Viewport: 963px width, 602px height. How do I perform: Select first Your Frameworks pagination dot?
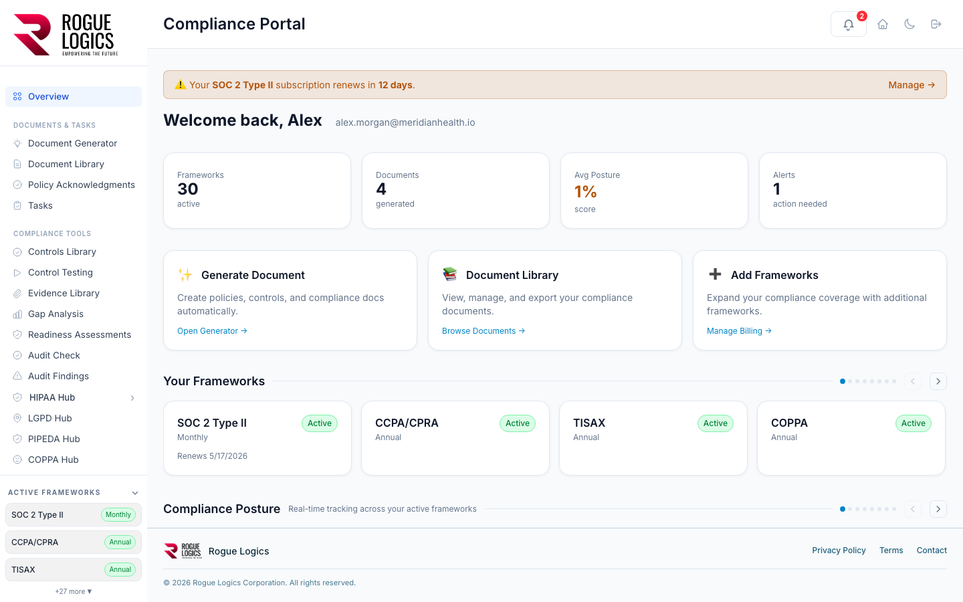coord(842,381)
